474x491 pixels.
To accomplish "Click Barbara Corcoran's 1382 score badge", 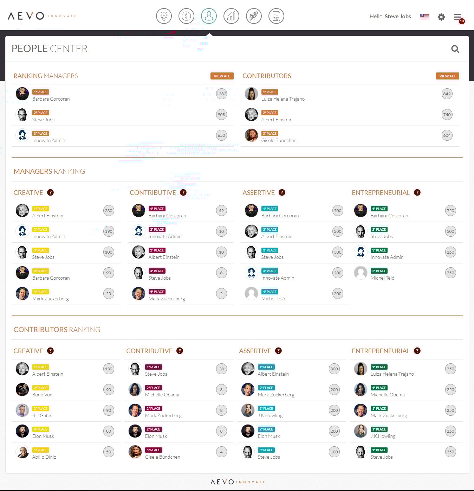I will 221,94.
